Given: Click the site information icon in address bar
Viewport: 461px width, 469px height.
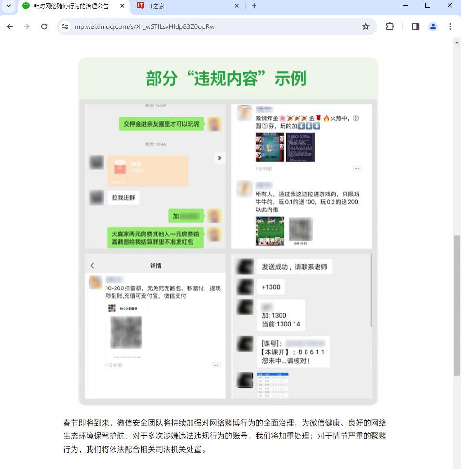Looking at the screenshot, I should 64,26.
